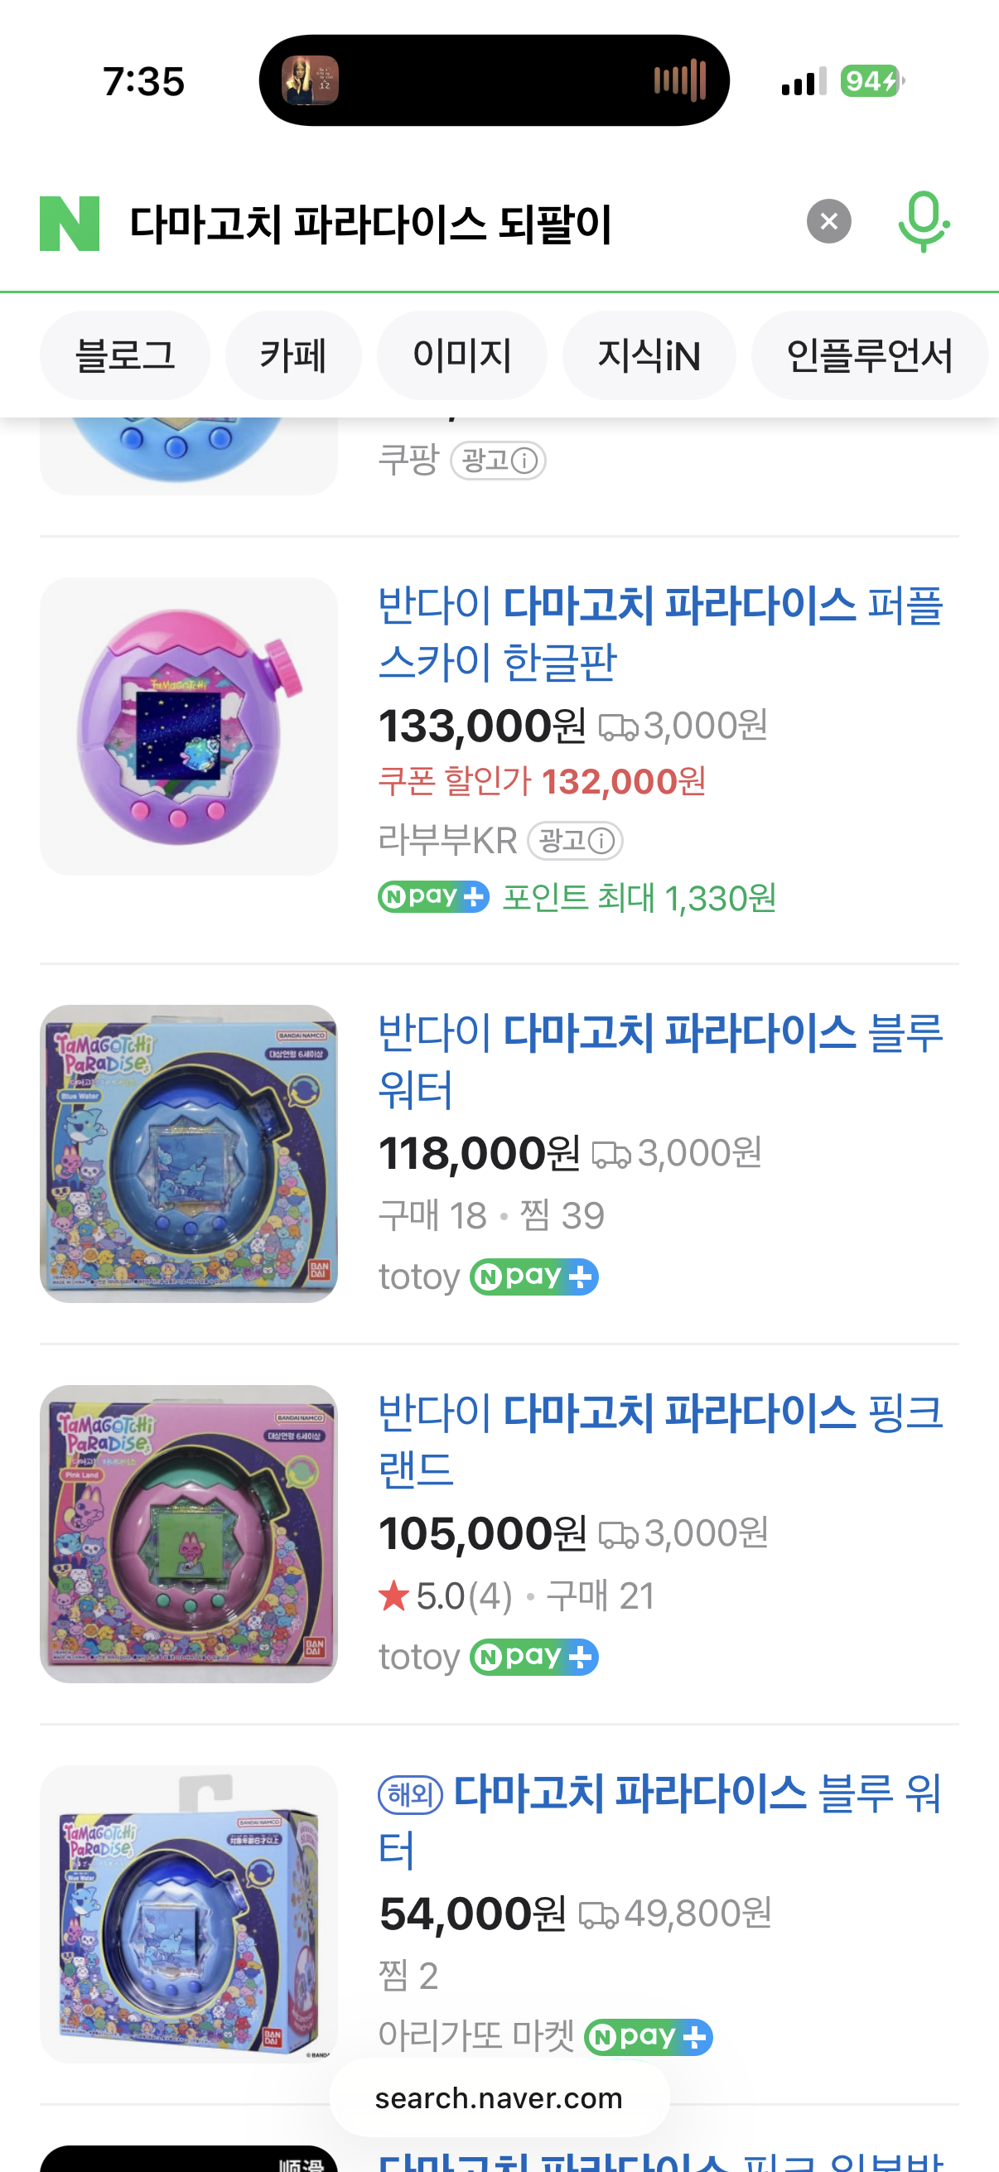999x2172 pixels.
Task: Tap the Npay badge next to 아리가또 마켓
Action: click(x=649, y=2037)
